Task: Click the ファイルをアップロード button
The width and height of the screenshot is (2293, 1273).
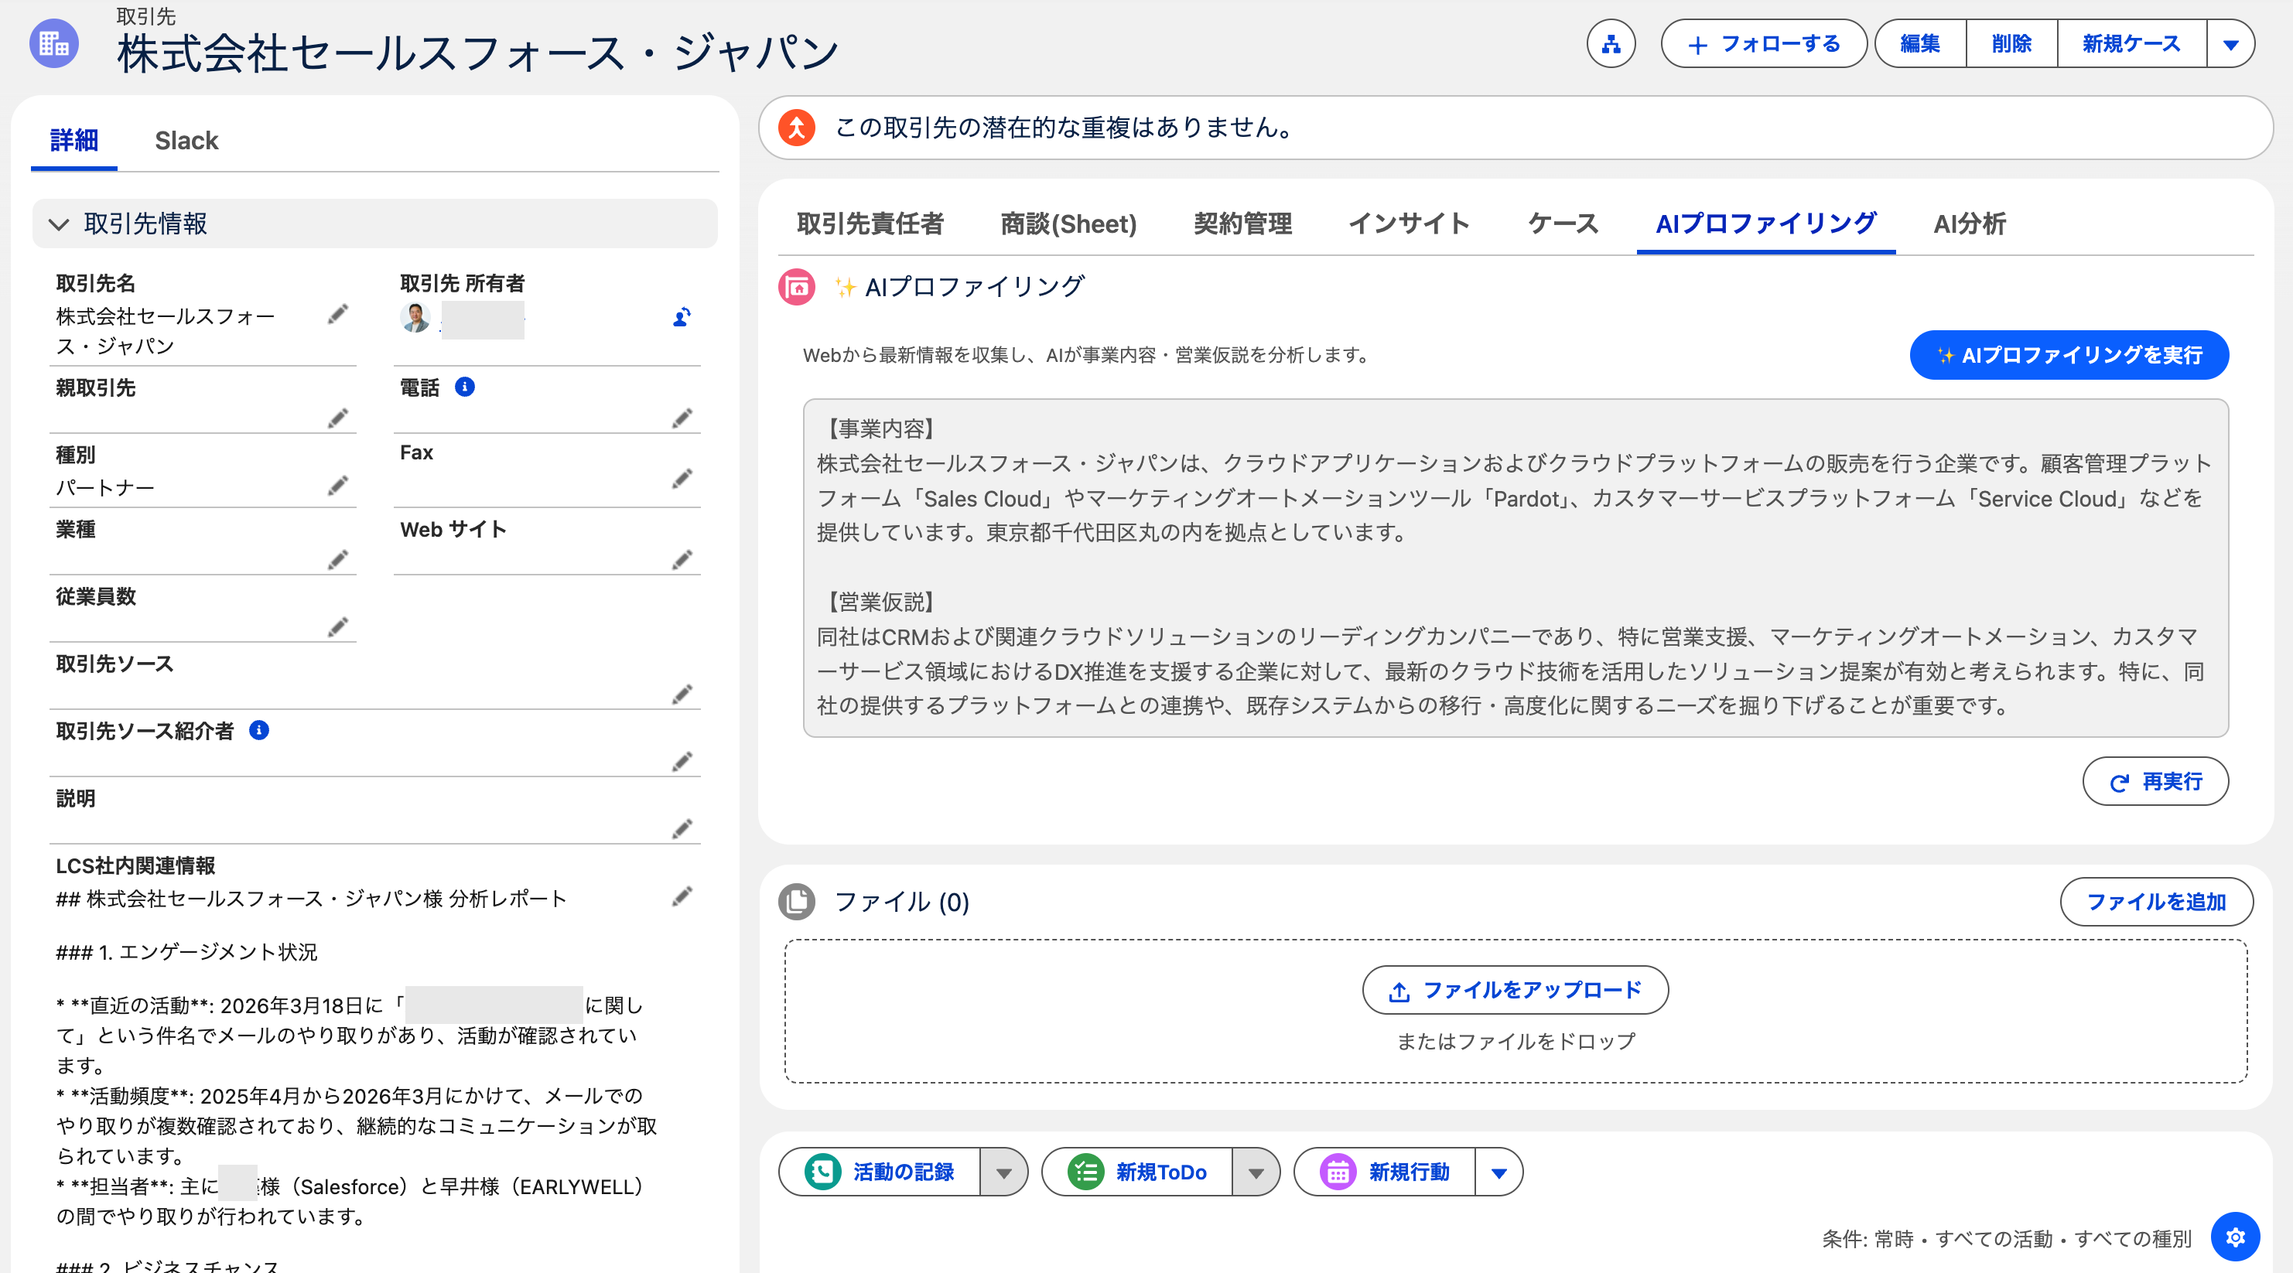Action: coord(1514,990)
